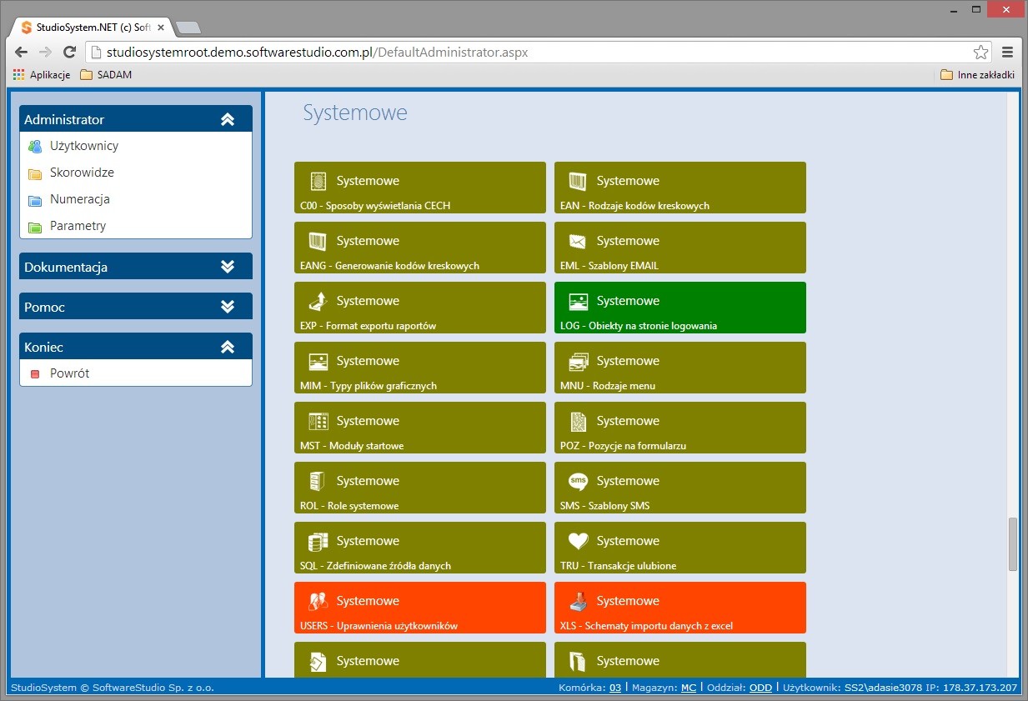Select Powrót in the Koniec menu

point(69,373)
